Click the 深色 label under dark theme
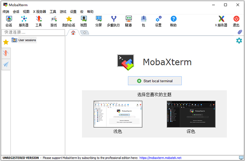The height and width of the screenshot is (161, 245). tap(191, 131)
